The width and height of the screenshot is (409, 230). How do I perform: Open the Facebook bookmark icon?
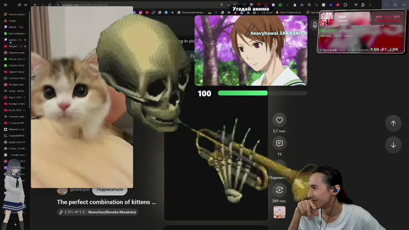(x=166, y=12)
